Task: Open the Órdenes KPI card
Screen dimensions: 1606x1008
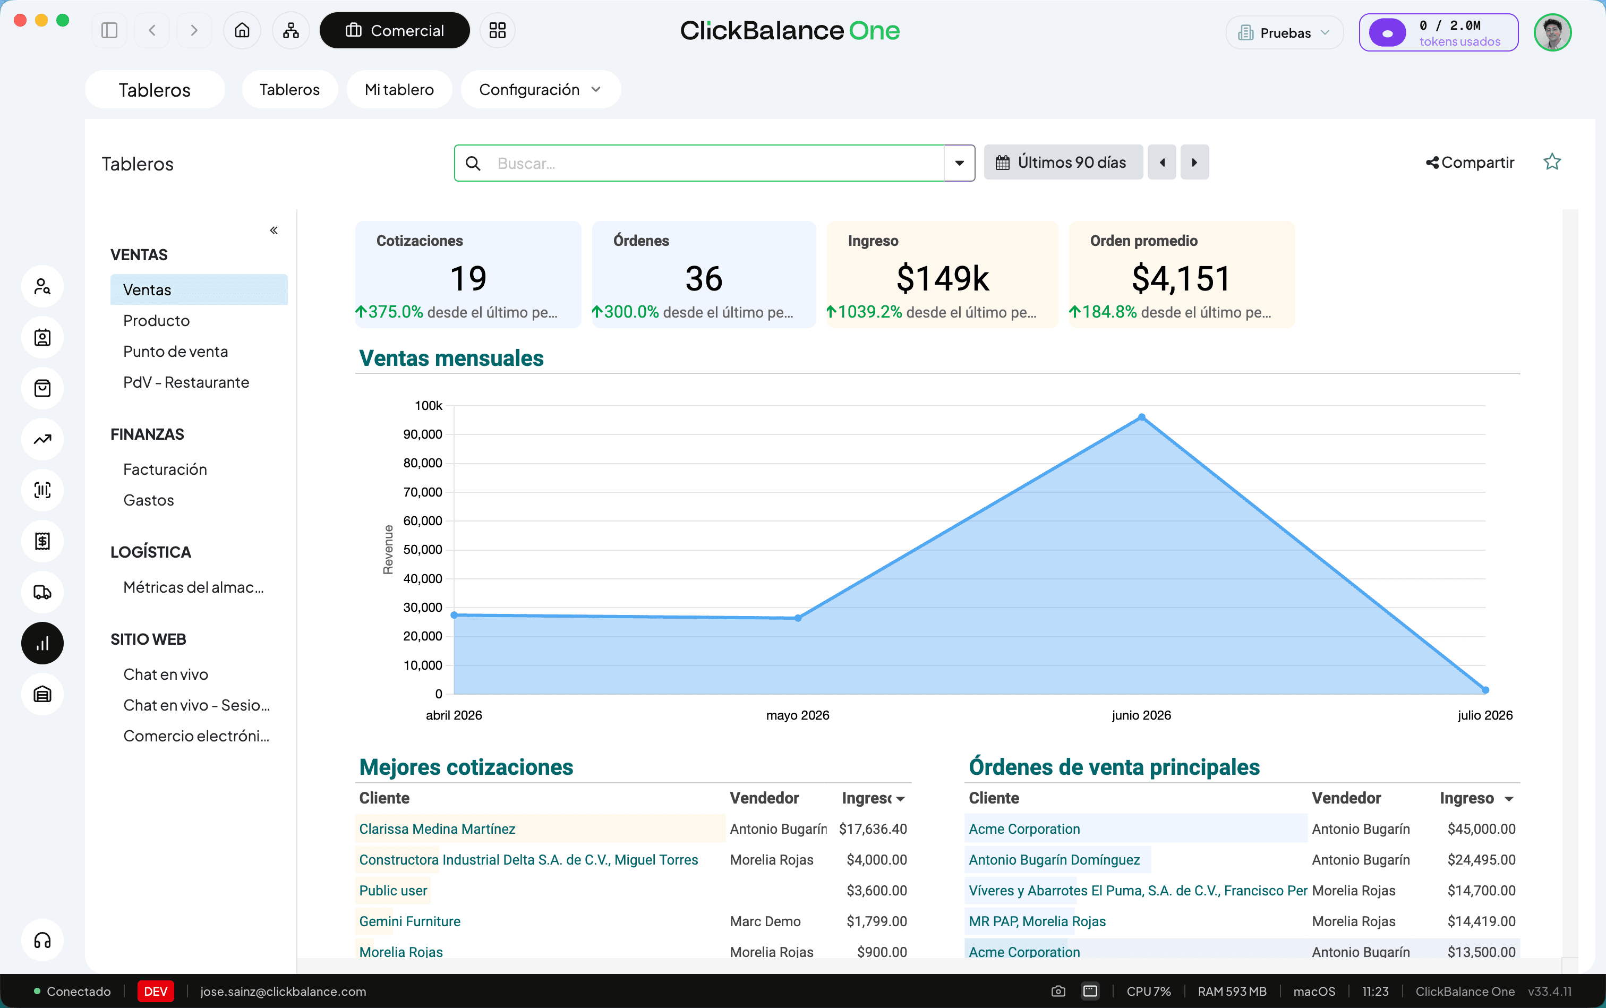Action: click(x=703, y=275)
